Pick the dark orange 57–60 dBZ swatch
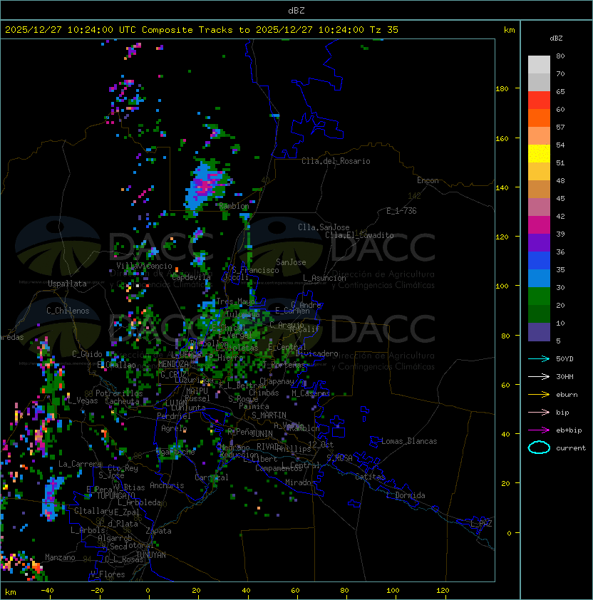The width and height of the screenshot is (593, 600). (539, 118)
